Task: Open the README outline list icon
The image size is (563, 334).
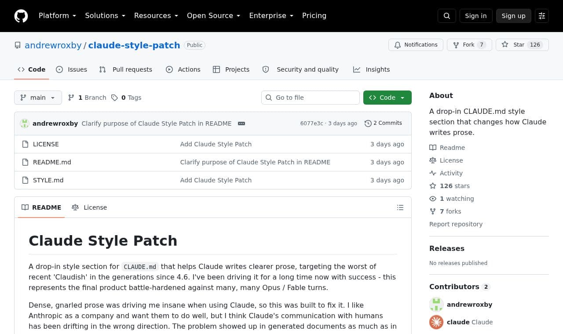Action: click(400, 207)
